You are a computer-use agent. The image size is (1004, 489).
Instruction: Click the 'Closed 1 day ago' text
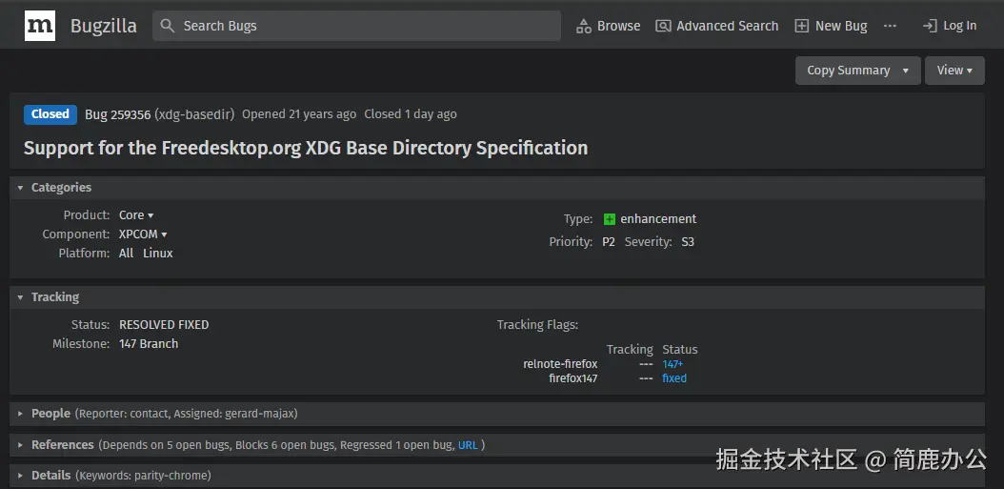(x=411, y=114)
